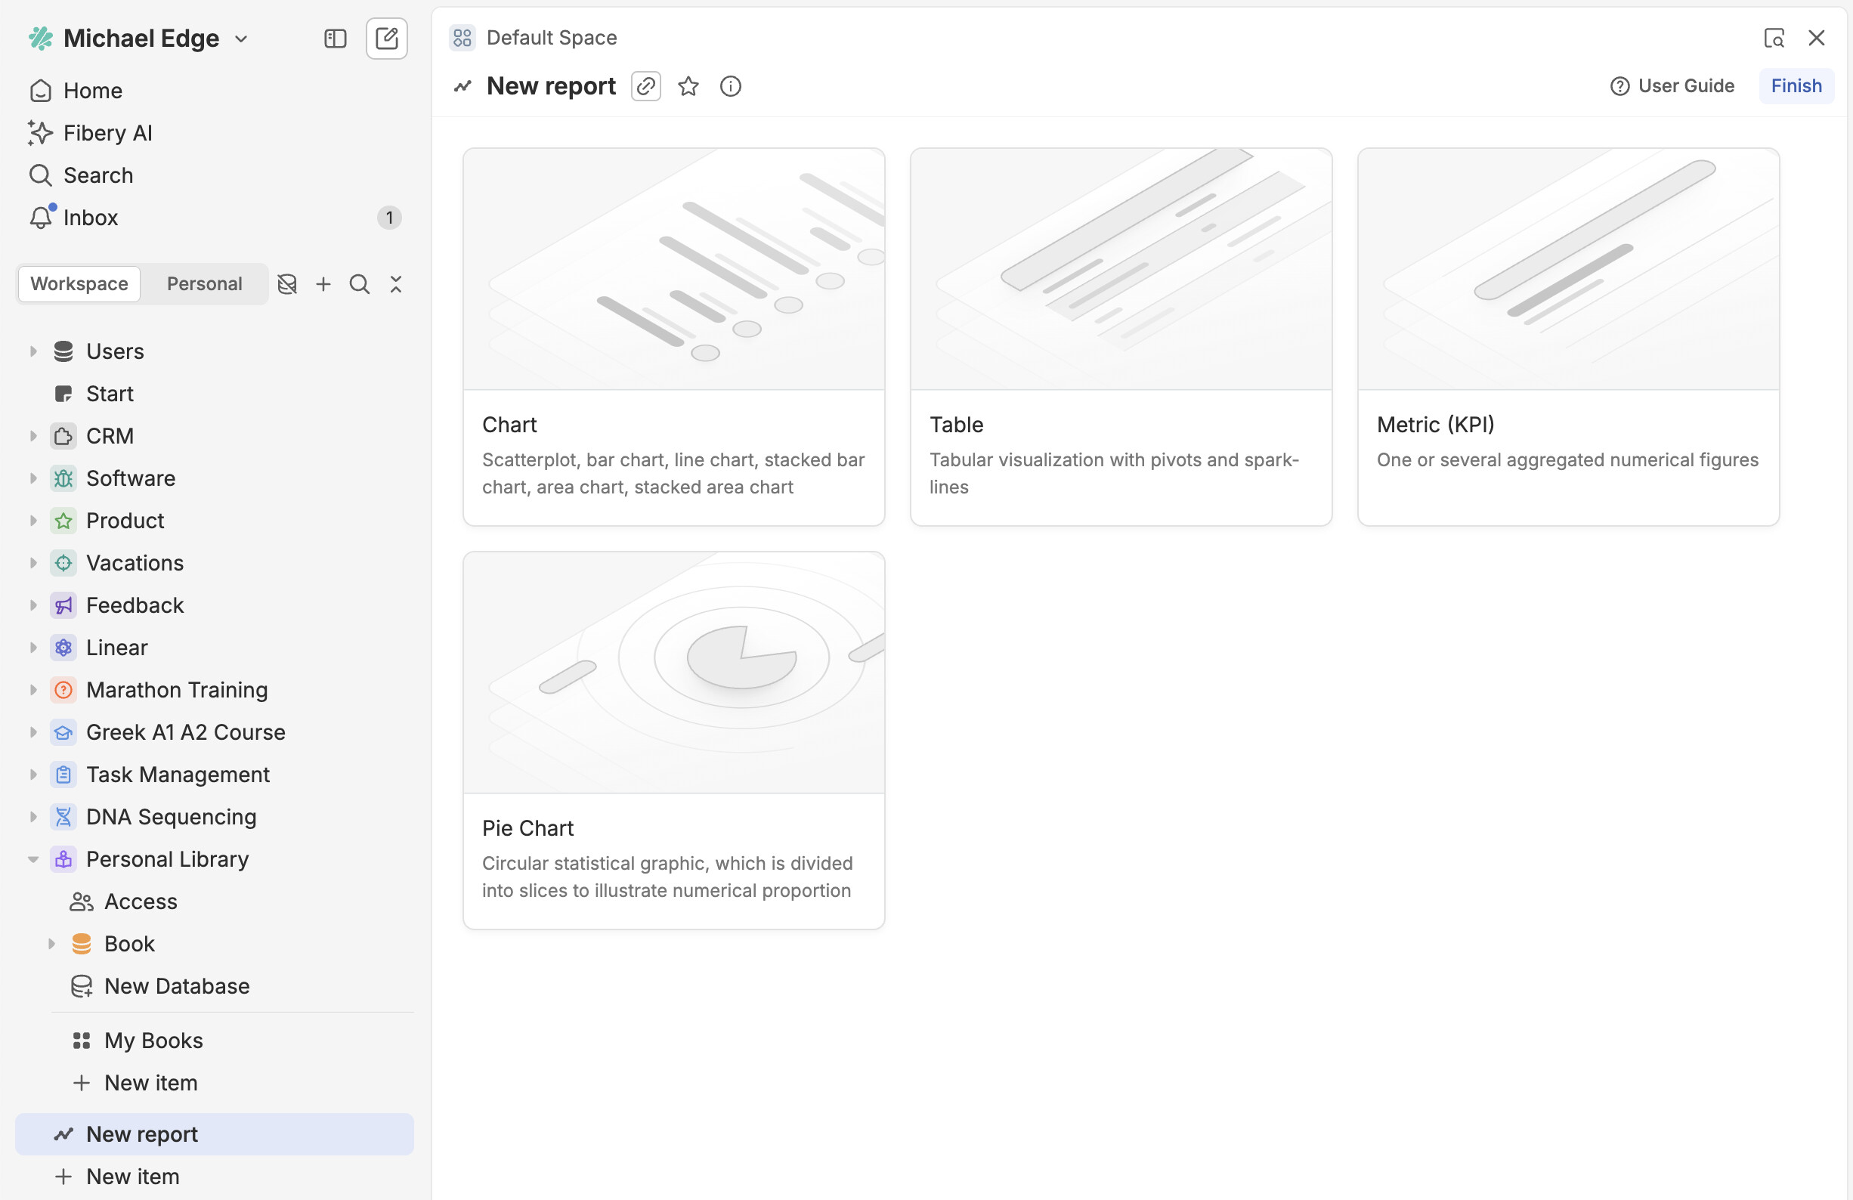Toggle the sidebar collapse icon
The width and height of the screenshot is (1853, 1200).
[x=335, y=38]
